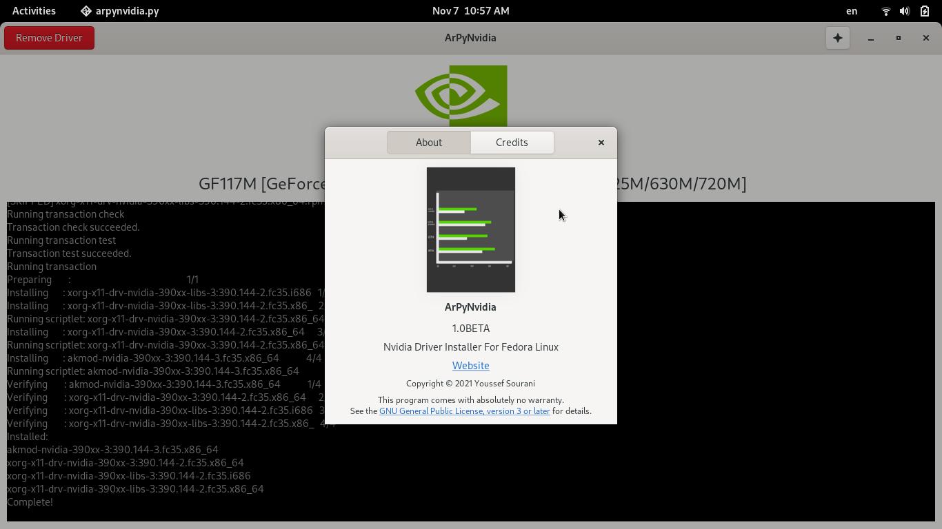The image size is (942, 529).
Task: Click 'akmod-nvidia-390xx-3:390.144-3.fc35.x86_64' under Installed
Action: click(112, 450)
